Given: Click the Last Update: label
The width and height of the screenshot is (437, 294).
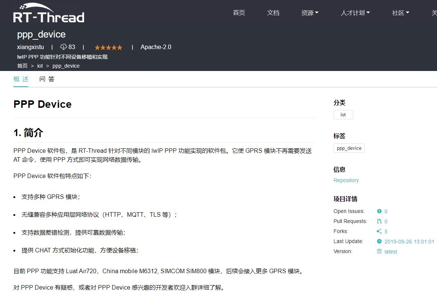Looking at the screenshot, I should 348,241.
